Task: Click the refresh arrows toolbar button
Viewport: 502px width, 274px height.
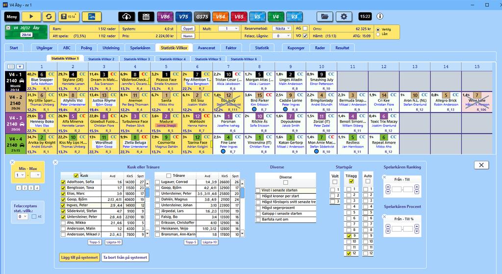Action: pyautogui.click(x=49, y=17)
